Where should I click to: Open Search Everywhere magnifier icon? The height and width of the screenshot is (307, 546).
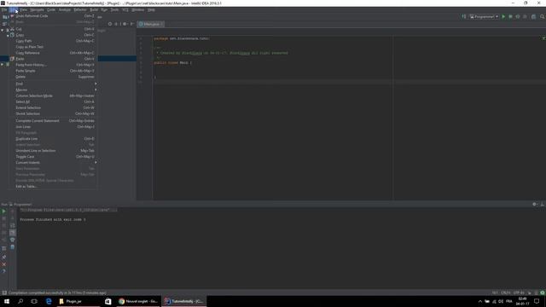(542, 17)
